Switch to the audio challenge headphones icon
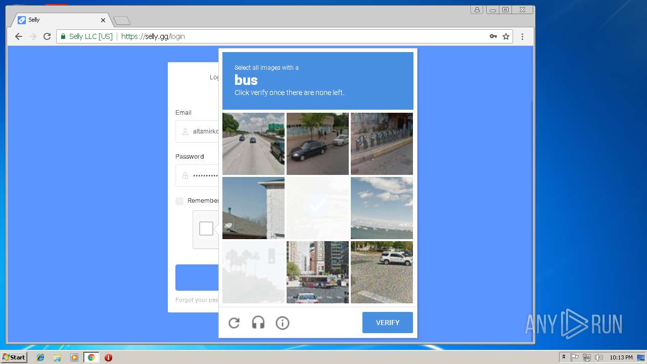Viewport: 647px width, 364px height. (x=258, y=323)
